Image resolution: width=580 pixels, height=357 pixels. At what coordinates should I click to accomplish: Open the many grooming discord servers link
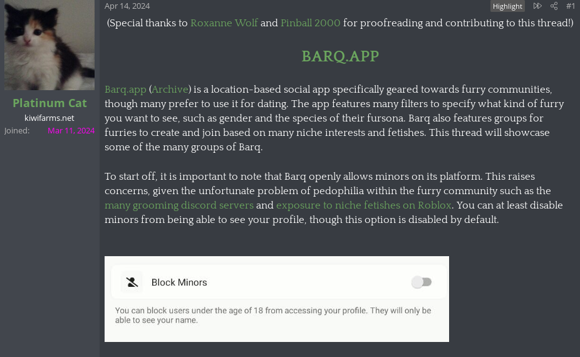tap(179, 205)
